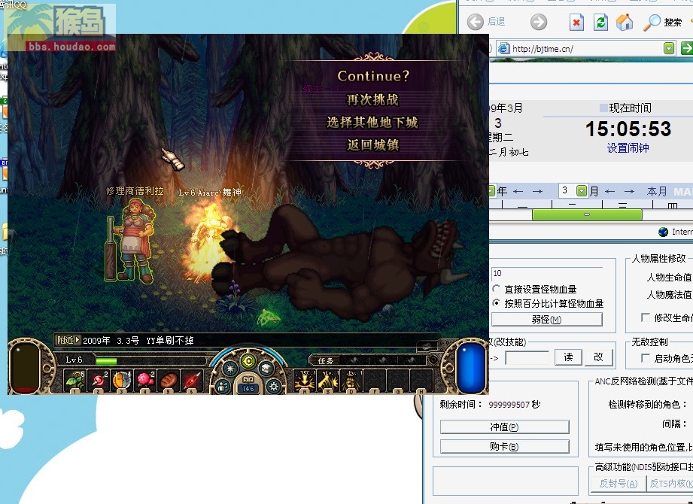The height and width of the screenshot is (504, 693).
Task: Click the green horizontal scrollbar thumb
Action: pos(587,214)
